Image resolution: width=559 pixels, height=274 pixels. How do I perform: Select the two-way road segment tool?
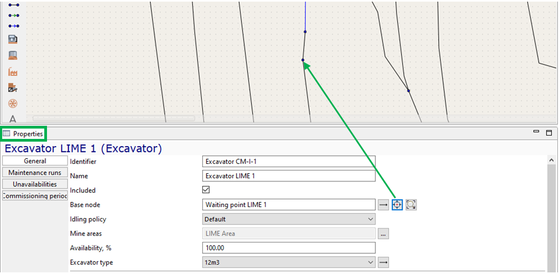[x=14, y=5]
